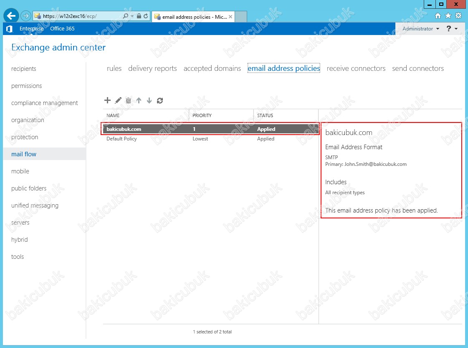Open the mobile section
The width and height of the screenshot is (468, 348).
[x=20, y=171]
